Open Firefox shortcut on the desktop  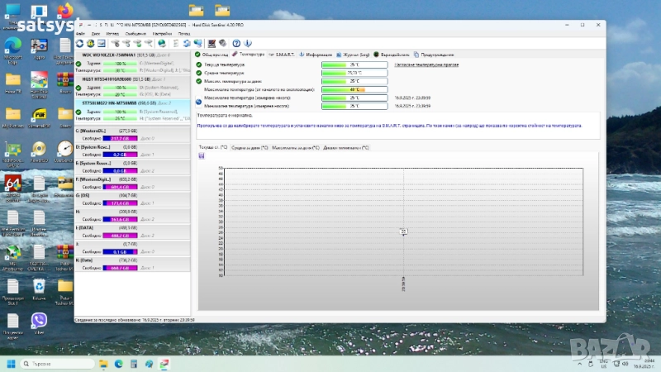64,12
